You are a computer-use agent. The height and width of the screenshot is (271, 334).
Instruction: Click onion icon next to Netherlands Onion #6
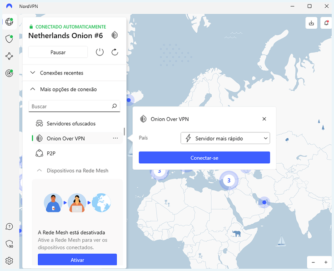click(x=115, y=35)
